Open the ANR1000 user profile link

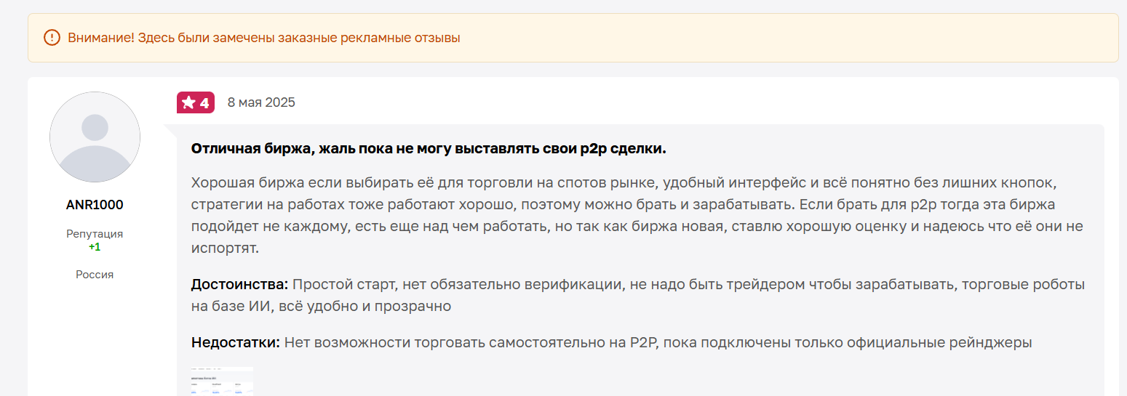(x=95, y=205)
